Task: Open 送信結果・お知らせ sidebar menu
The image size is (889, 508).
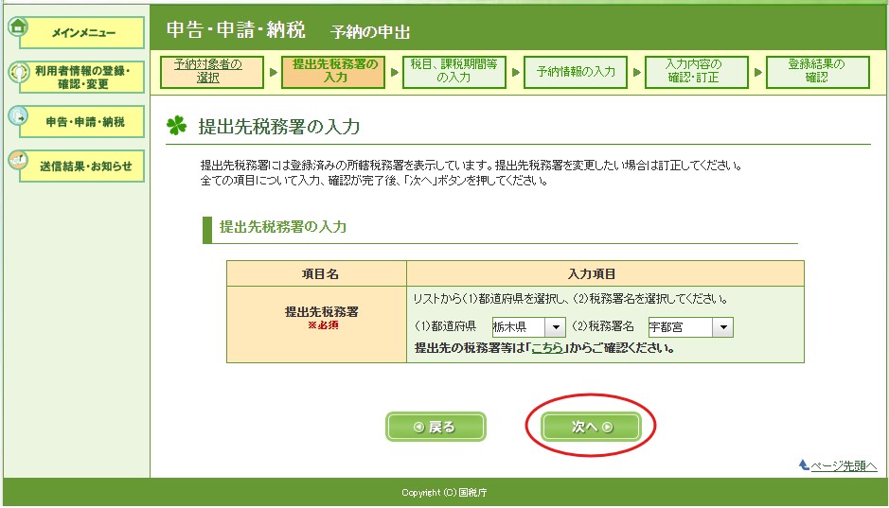Action: 82,166
